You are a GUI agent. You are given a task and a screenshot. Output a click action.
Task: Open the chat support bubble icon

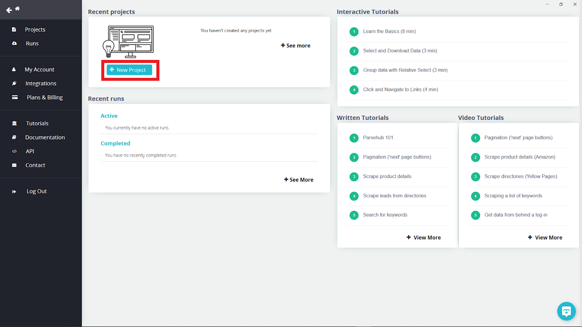pos(566,311)
